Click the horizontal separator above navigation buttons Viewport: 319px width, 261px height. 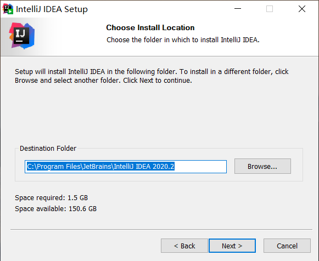click(161, 230)
